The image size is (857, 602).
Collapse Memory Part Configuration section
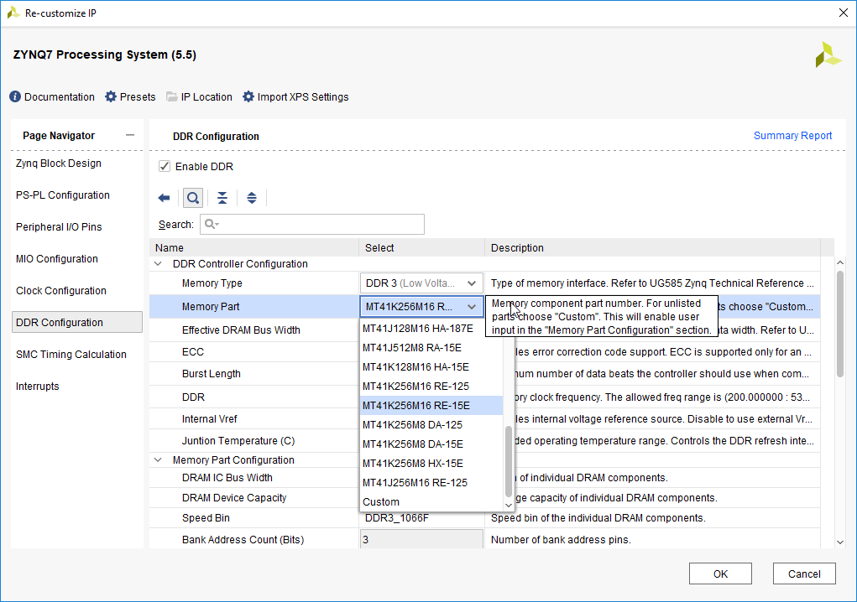pos(159,460)
